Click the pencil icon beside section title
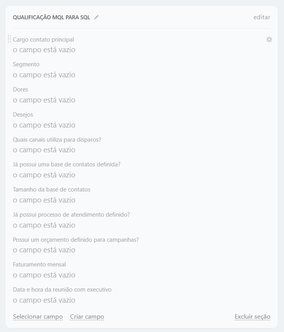 97,17
